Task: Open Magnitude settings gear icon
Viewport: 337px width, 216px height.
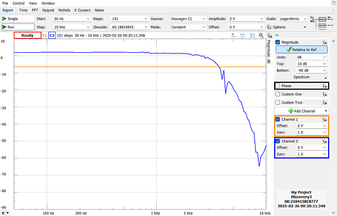Action: point(324,42)
